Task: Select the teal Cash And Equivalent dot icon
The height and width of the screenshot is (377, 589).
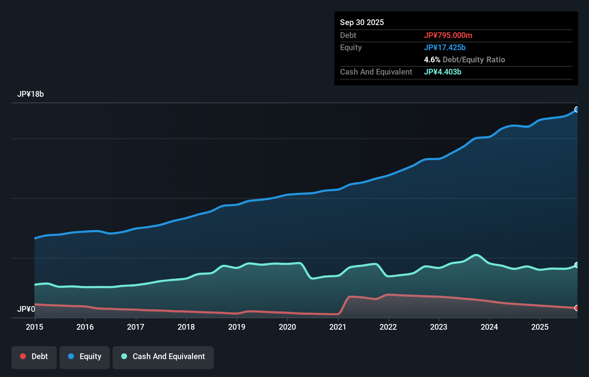Action: [124, 356]
